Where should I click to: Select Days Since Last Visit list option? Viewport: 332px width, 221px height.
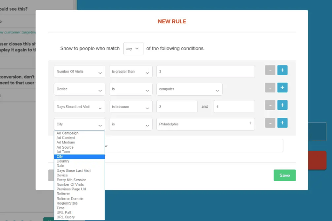tap(79, 170)
